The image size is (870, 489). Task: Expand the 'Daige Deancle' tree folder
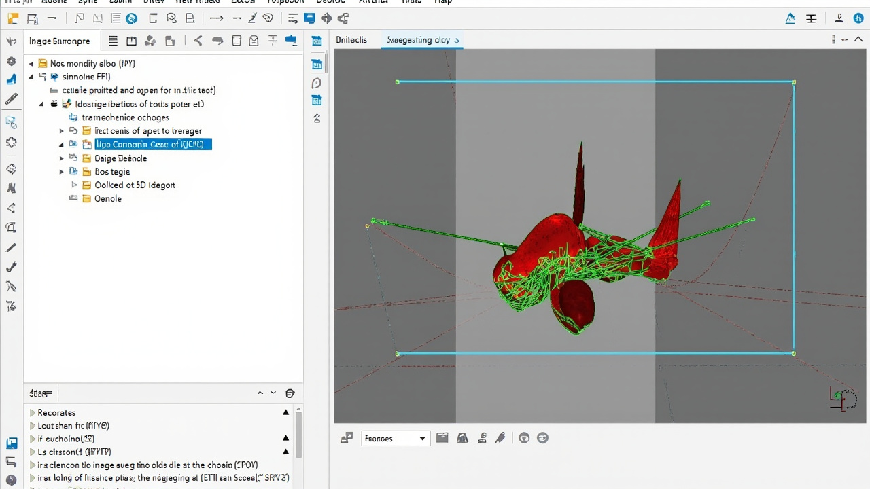click(62, 158)
